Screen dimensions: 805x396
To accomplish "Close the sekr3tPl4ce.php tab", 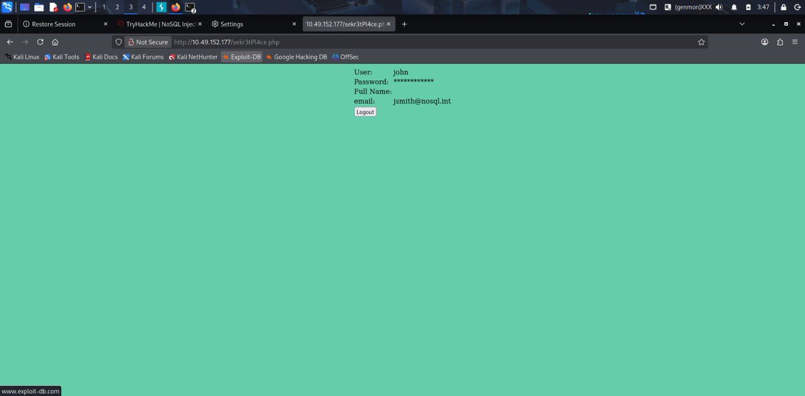I will pos(389,24).
